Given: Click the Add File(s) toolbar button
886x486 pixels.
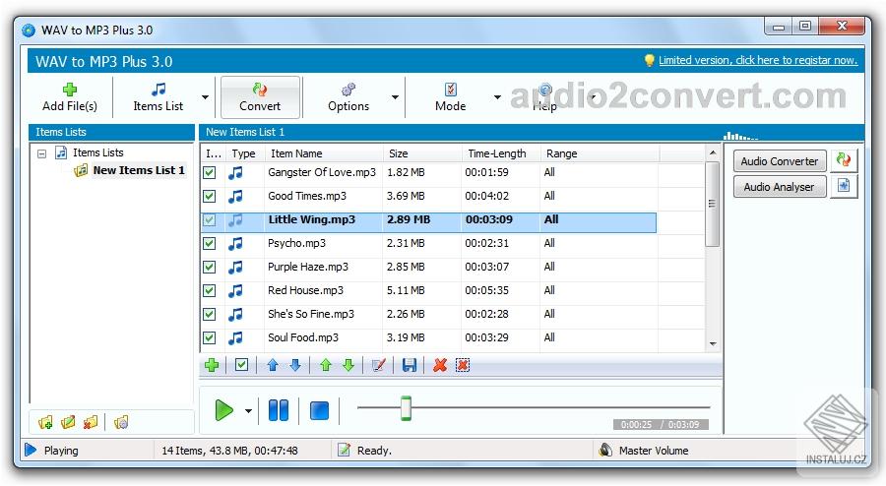Looking at the screenshot, I should (70, 97).
